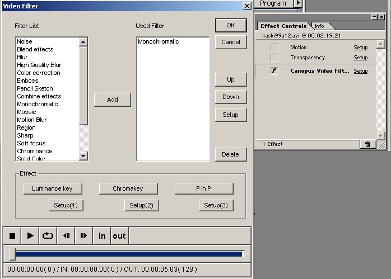Open Setup(3) for P in P
This screenshot has width=391, height=279.
(216, 205)
